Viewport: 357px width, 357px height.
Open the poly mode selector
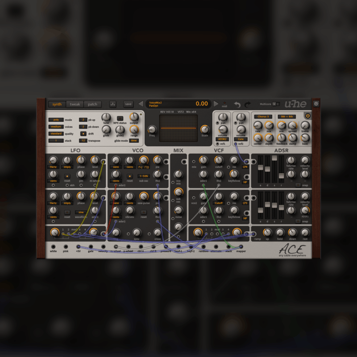point(56,120)
